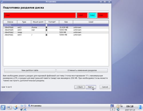This screenshot has width=143, height=111.
Task: Click the New partition table button
Action: coord(30,70)
